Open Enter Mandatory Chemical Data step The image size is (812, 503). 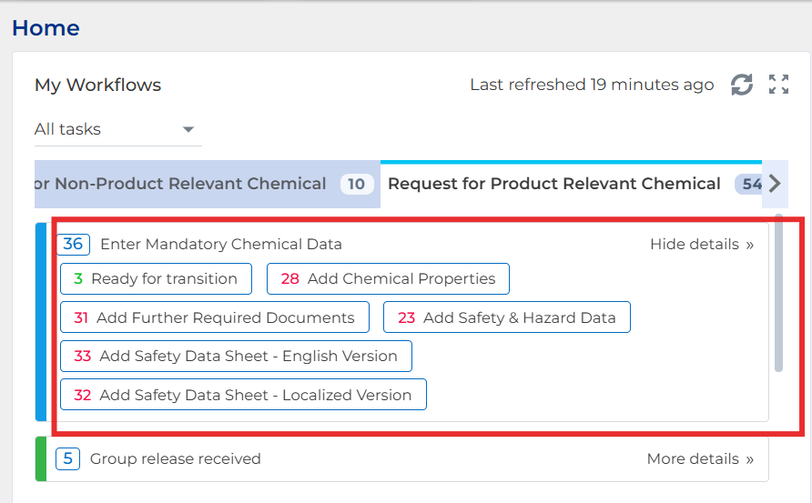(221, 245)
